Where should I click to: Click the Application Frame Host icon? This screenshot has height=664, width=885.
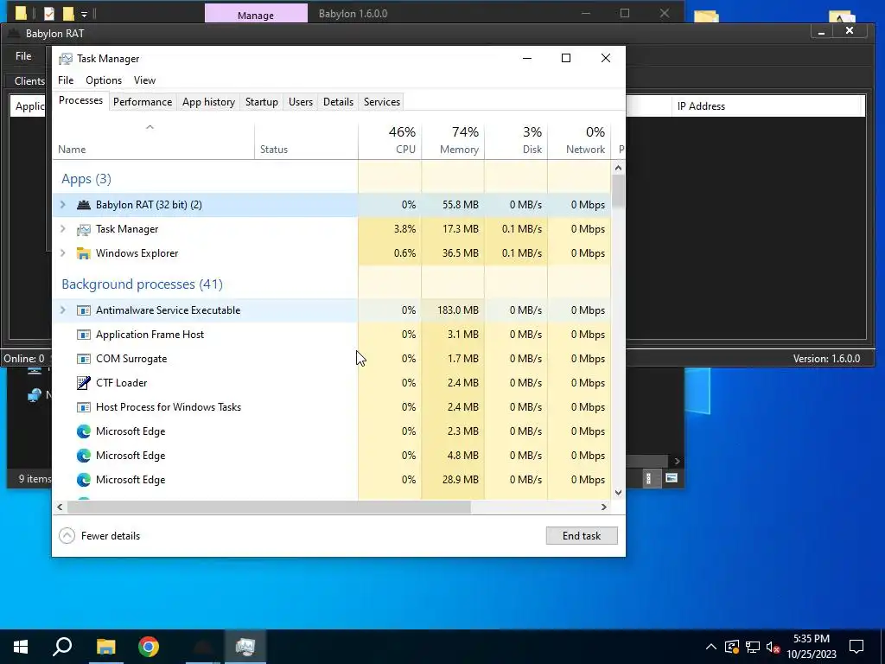(x=84, y=335)
